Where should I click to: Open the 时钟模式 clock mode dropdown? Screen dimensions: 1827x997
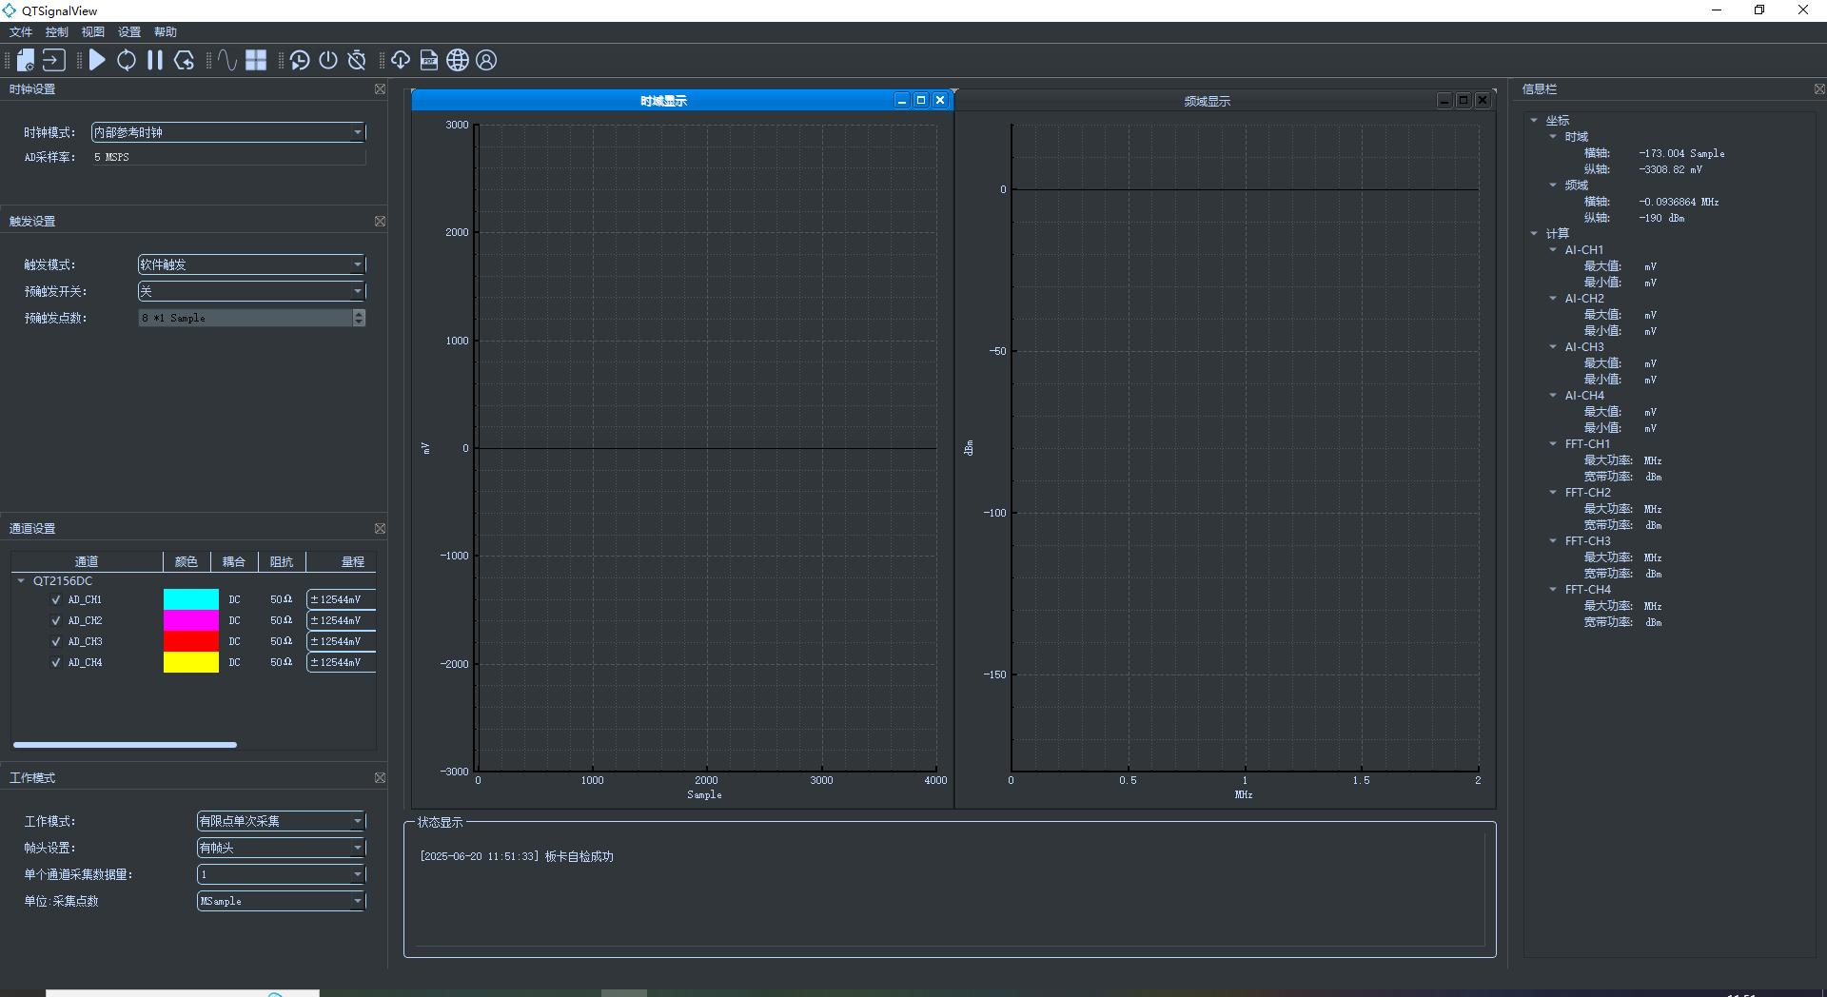228,132
